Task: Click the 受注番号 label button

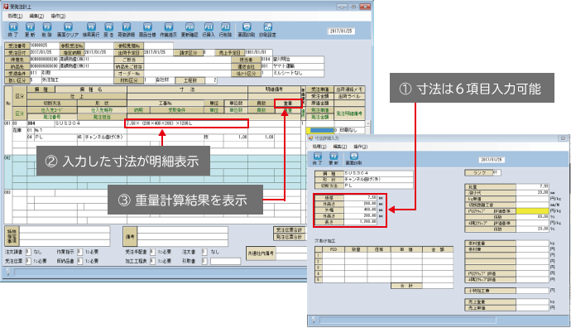Action: pos(17,46)
